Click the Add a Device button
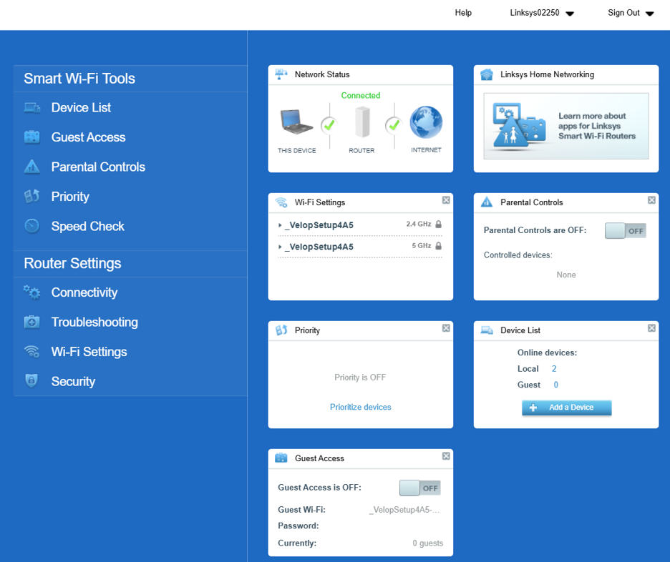Image resolution: width=670 pixels, height=562 pixels. click(x=567, y=408)
